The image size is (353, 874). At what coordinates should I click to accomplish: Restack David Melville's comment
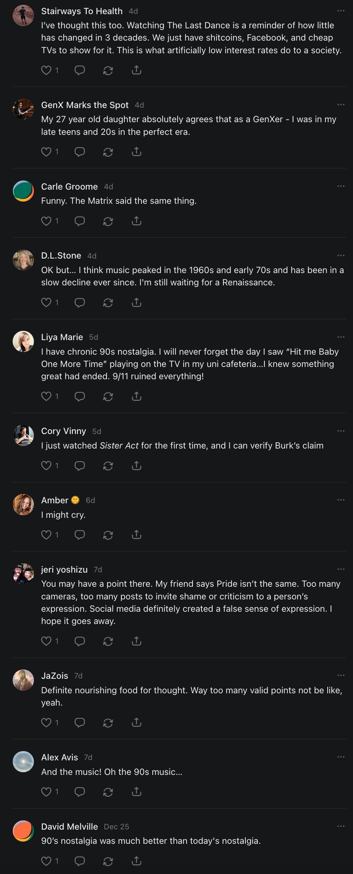click(108, 861)
